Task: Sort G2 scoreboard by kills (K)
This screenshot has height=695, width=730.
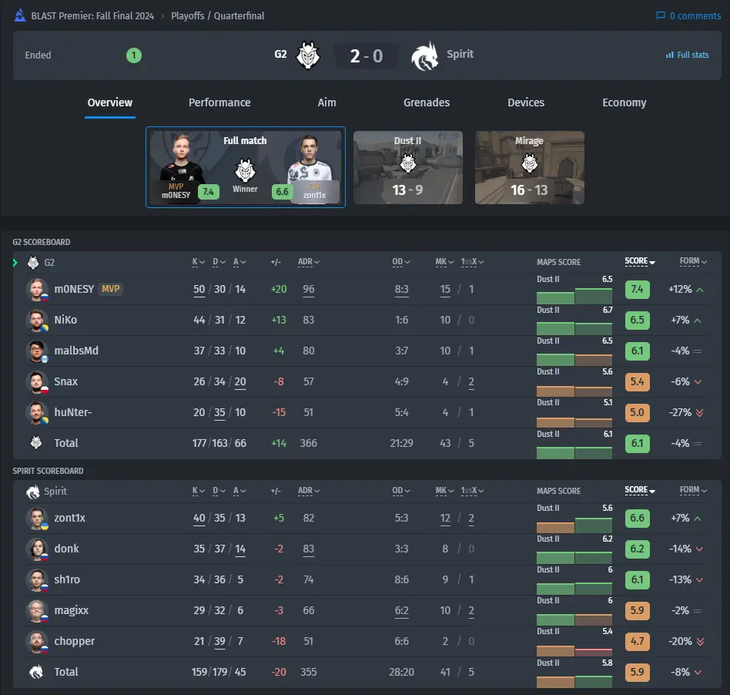Action: (x=199, y=262)
